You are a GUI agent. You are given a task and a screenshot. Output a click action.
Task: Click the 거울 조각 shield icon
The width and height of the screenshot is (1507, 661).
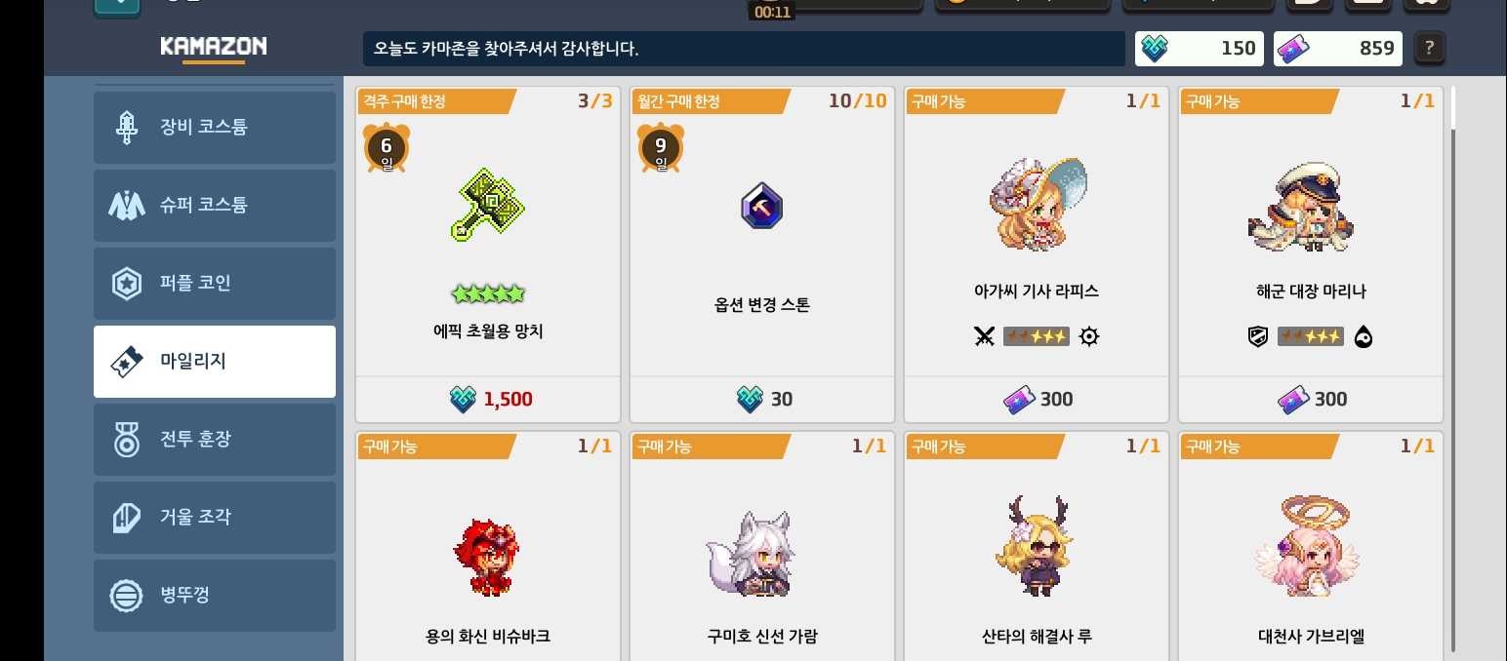pos(127,517)
